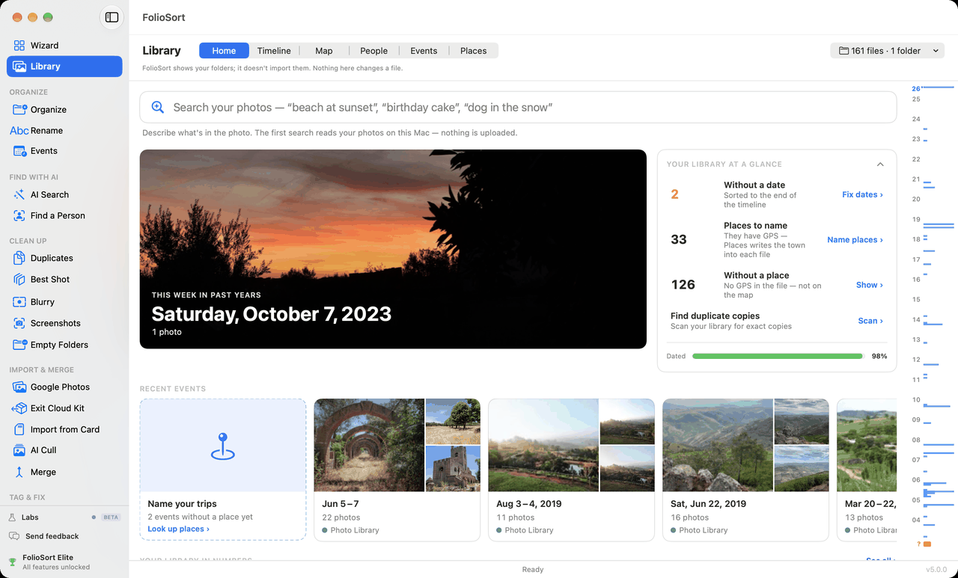Switch to the Map tab
This screenshot has width=958, height=578.
coord(324,51)
